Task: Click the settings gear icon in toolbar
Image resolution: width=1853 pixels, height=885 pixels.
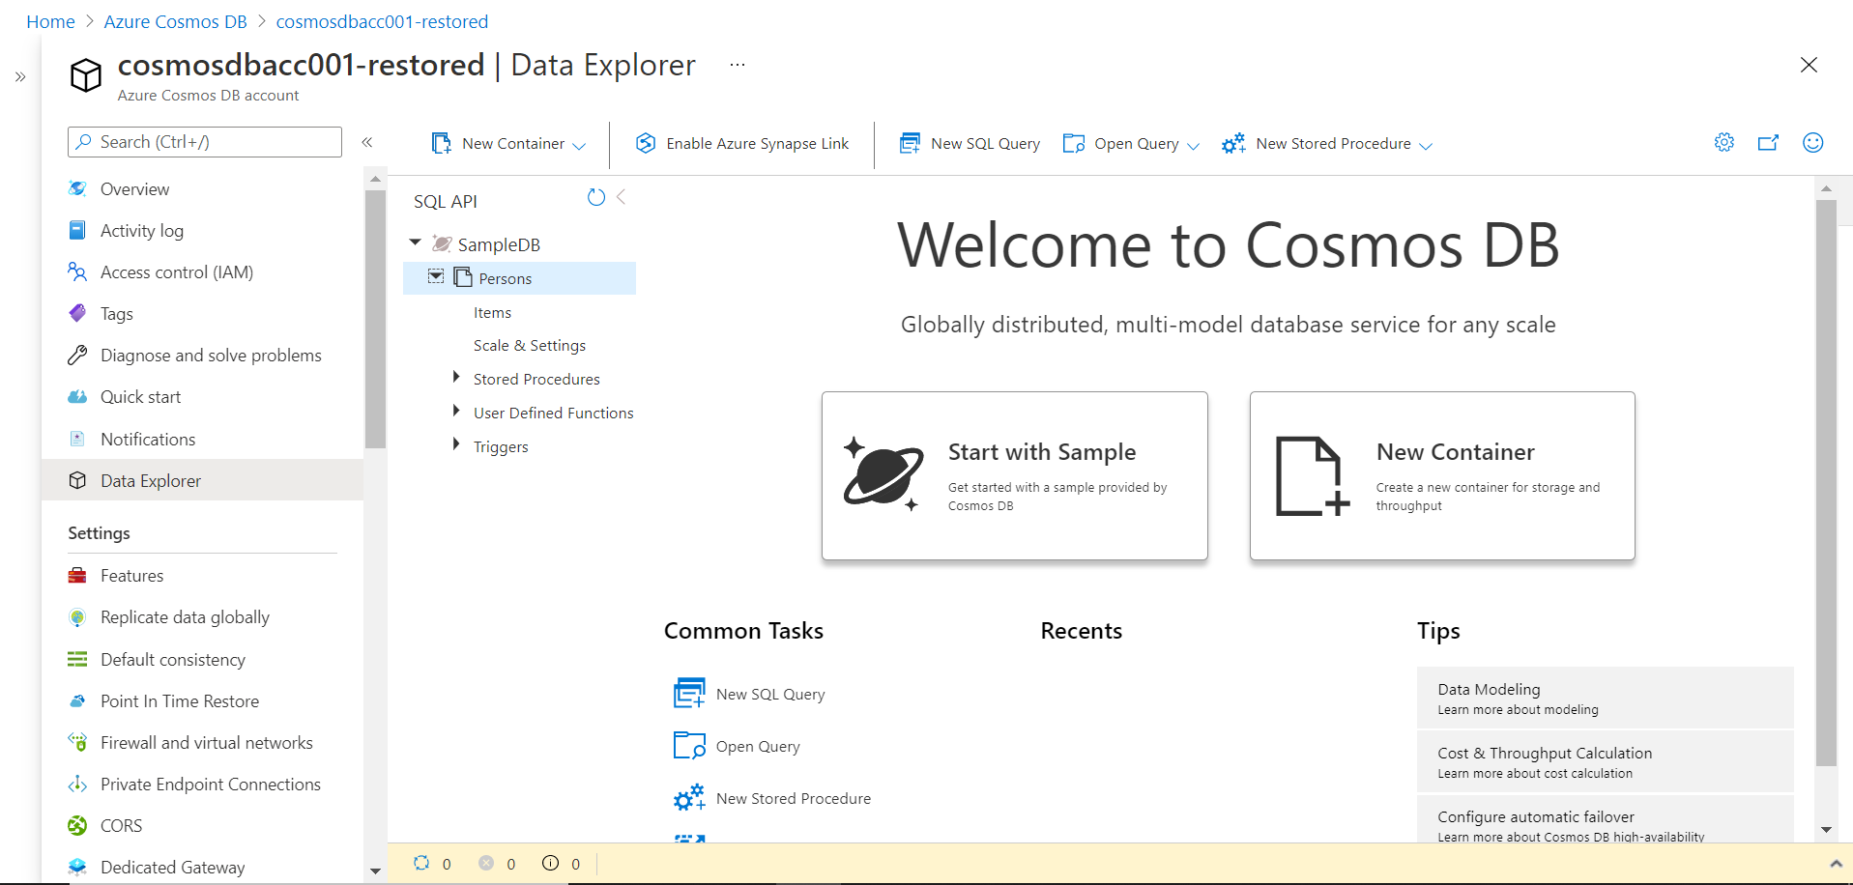Action: pyautogui.click(x=1723, y=143)
